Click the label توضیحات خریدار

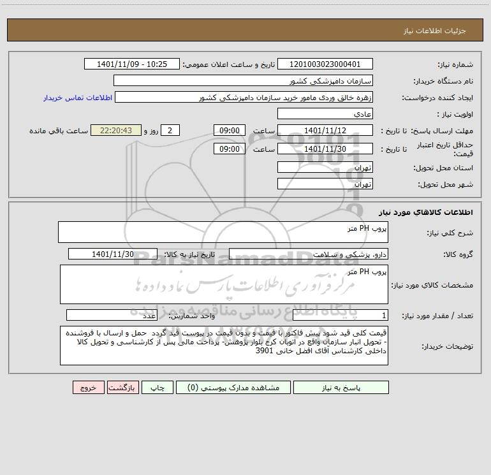pos(447,347)
